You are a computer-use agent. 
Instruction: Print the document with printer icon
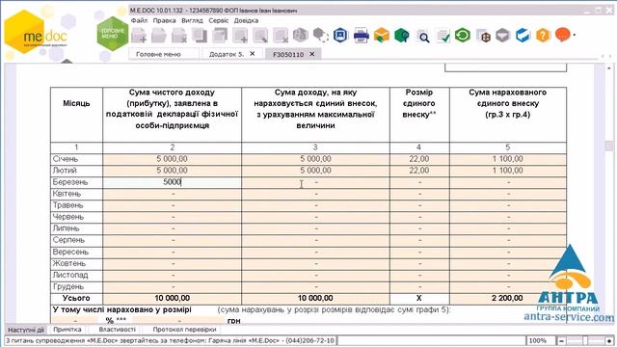tap(361, 36)
